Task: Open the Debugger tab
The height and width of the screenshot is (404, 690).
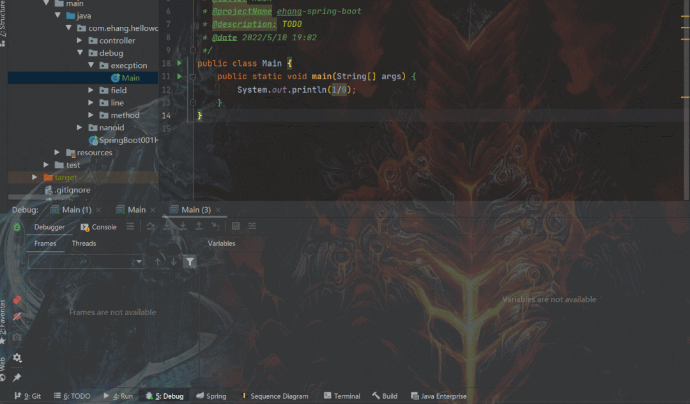Action: pos(49,227)
